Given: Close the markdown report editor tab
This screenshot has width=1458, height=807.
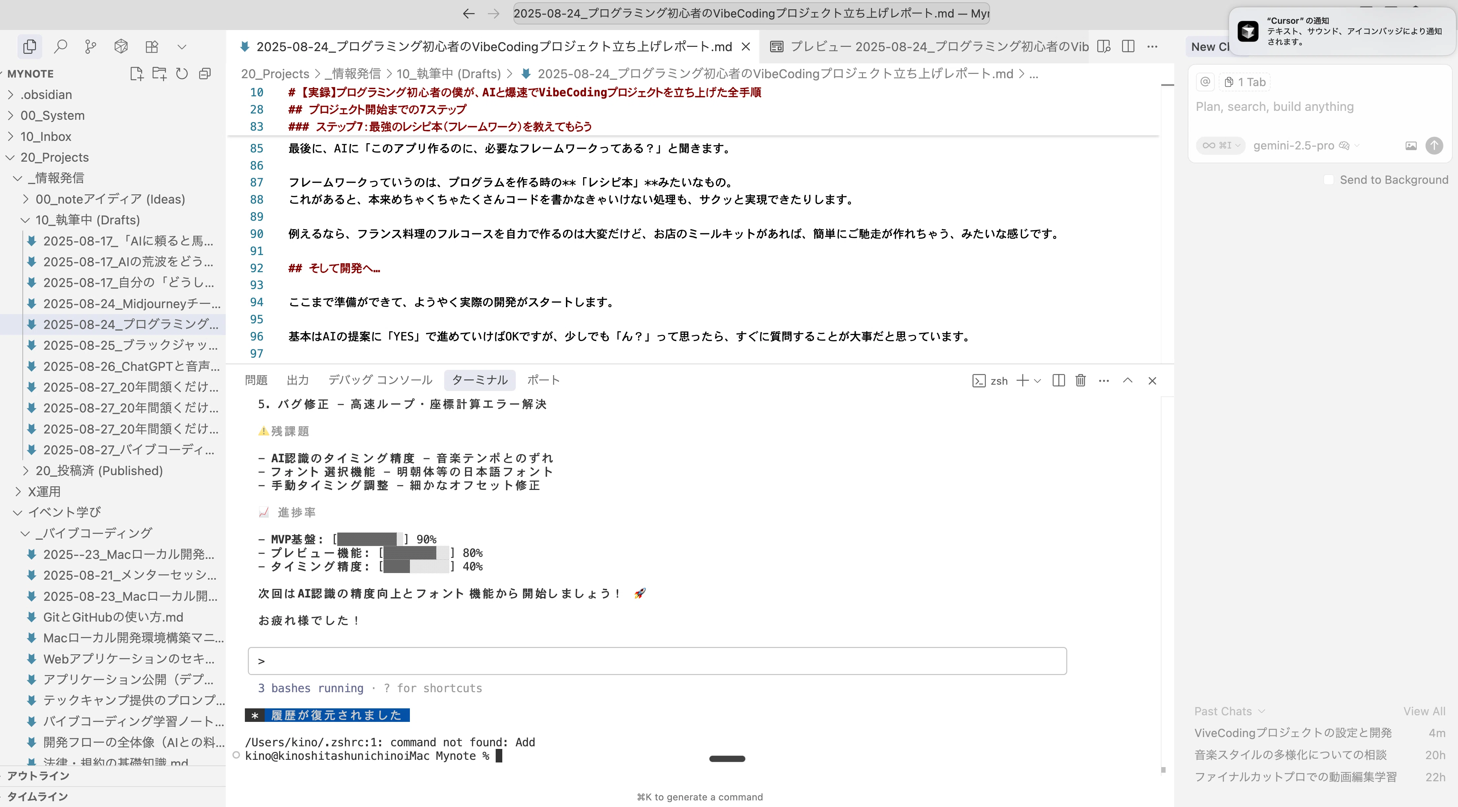Looking at the screenshot, I should (x=746, y=47).
